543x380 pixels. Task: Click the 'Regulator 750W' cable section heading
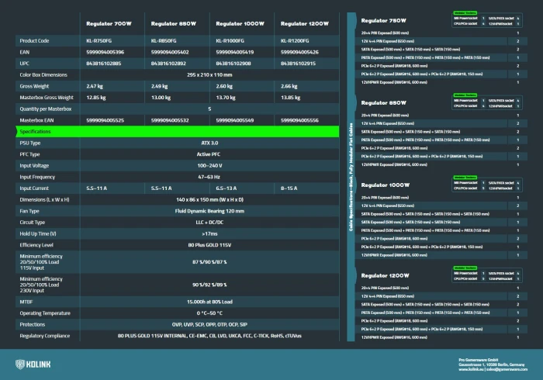pos(383,20)
